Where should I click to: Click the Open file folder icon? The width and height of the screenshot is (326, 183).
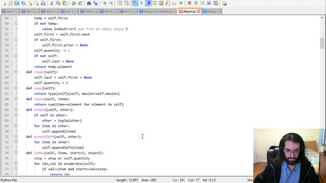pyautogui.click(x=10, y=3)
